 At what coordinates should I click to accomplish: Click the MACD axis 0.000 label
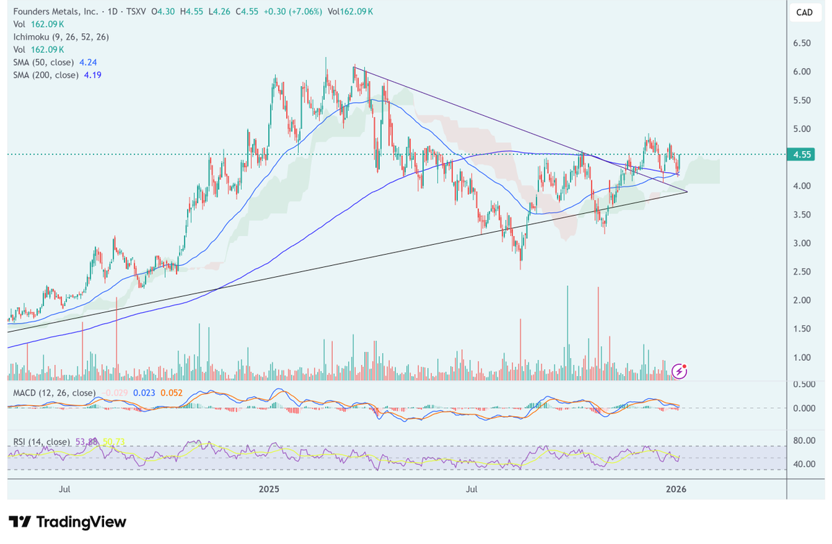804,408
